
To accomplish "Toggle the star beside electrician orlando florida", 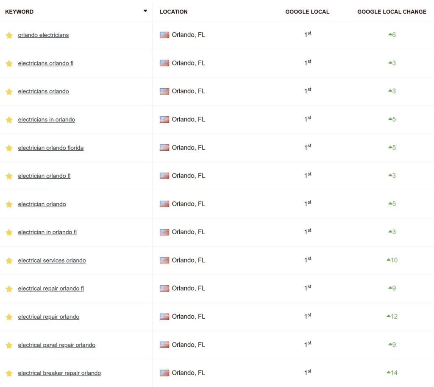I will pyautogui.click(x=9, y=147).
